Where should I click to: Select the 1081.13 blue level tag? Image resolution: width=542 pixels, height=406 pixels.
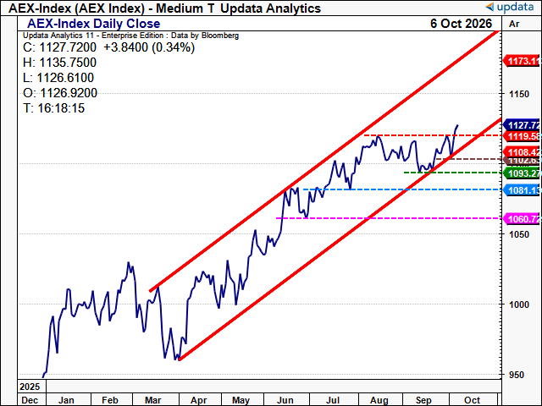click(x=522, y=190)
